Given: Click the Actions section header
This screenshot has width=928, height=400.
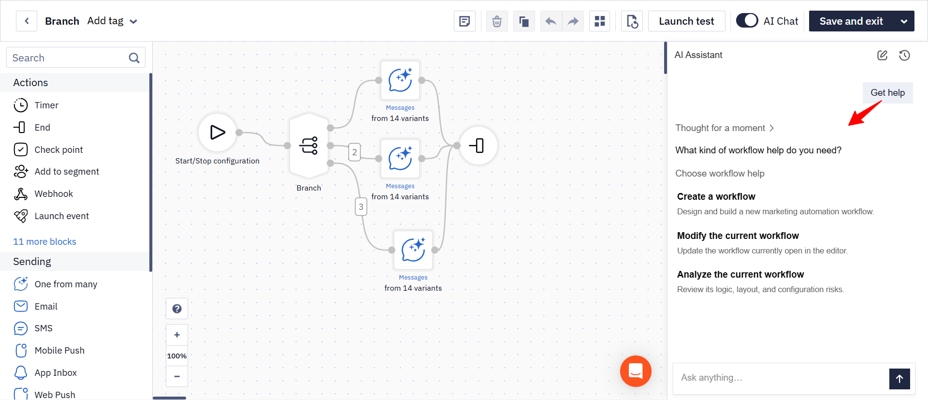Looking at the screenshot, I should 75,83.
